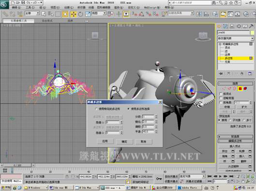Open the MAXScript menu
Viewport: 256px width, 191px height.
152,8
